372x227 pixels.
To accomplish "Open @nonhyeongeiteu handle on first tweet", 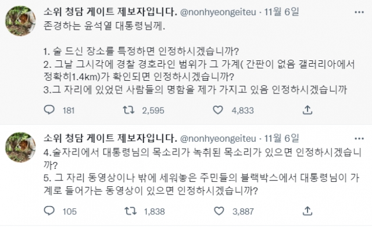I will 218,12.
